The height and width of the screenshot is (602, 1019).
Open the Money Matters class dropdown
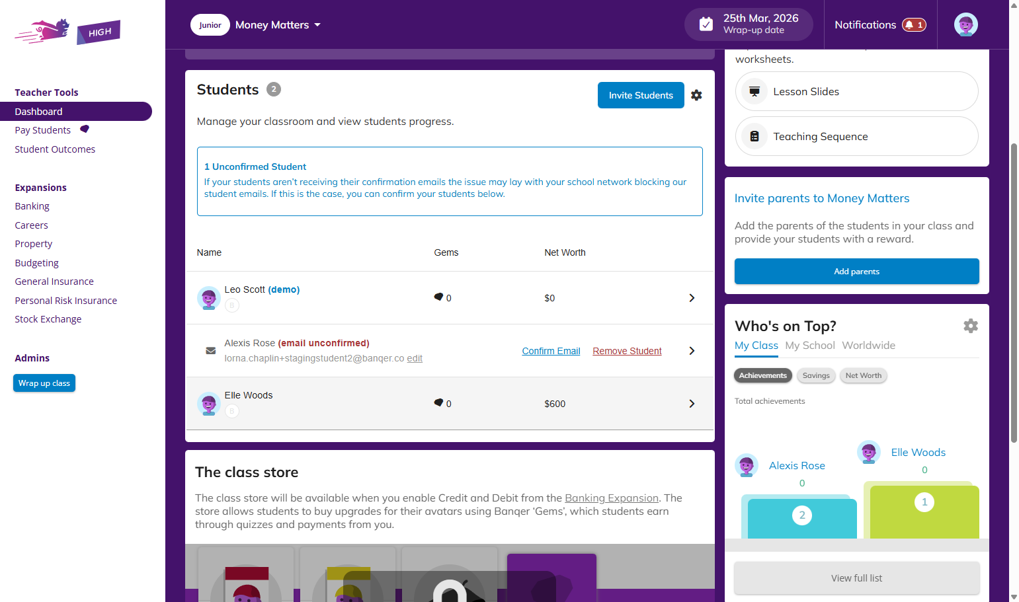(278, 25)
